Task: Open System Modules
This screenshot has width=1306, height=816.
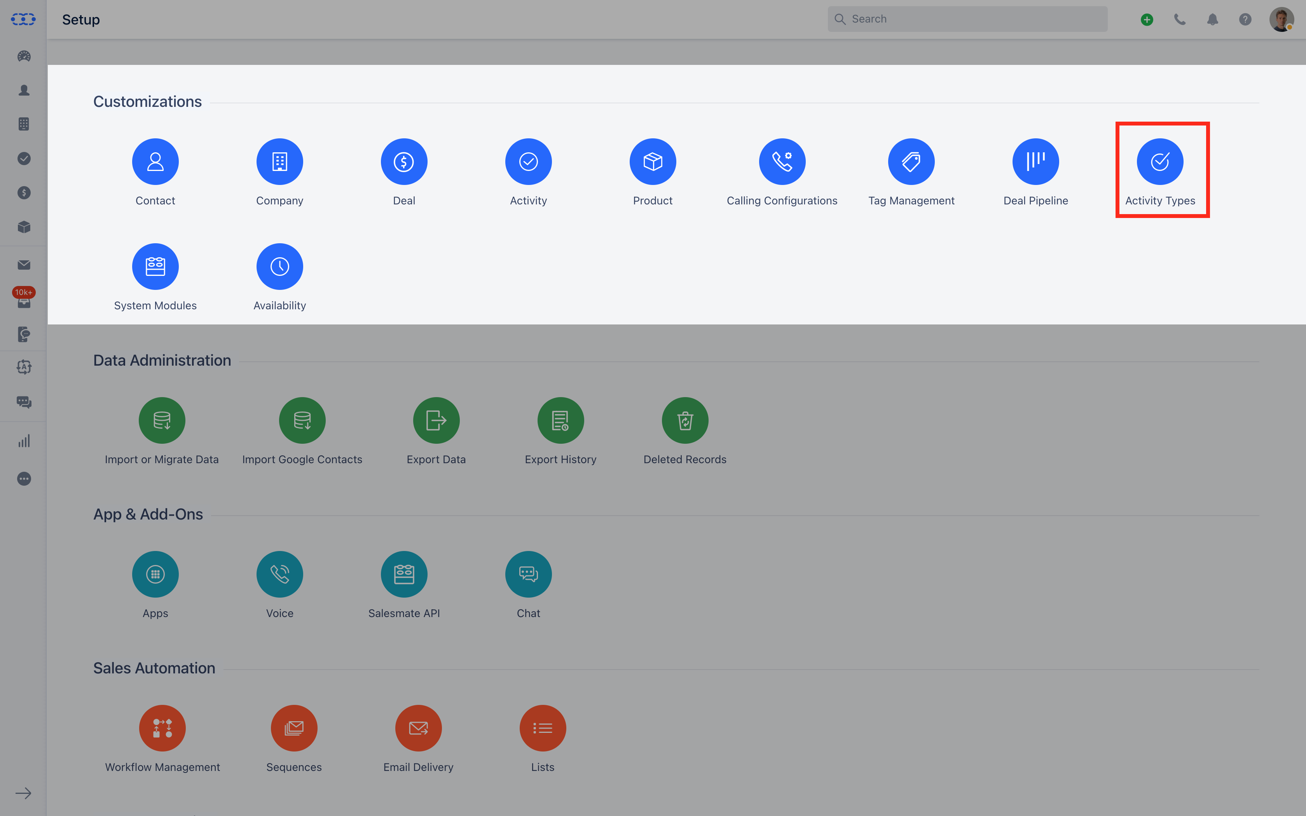Action: point(155,267)
